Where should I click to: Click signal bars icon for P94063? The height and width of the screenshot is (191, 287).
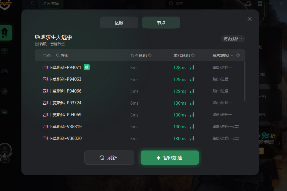[x=192, y=79]
